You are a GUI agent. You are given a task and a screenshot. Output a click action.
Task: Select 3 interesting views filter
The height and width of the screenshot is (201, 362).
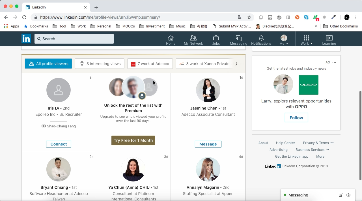tap(100, 64)
